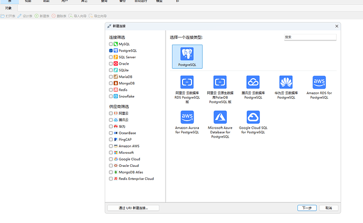
Task: Click the 华为 vendor logo icon
Action: (x=116, y=126)
